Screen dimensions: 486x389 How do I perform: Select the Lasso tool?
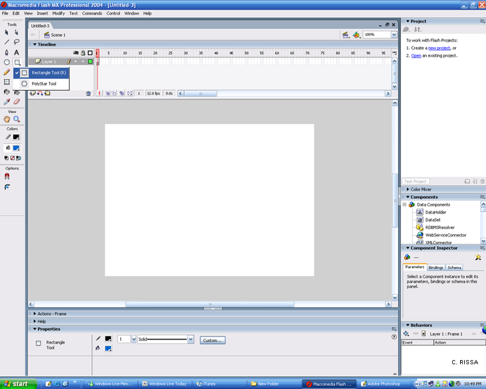(x=16, y=42)
